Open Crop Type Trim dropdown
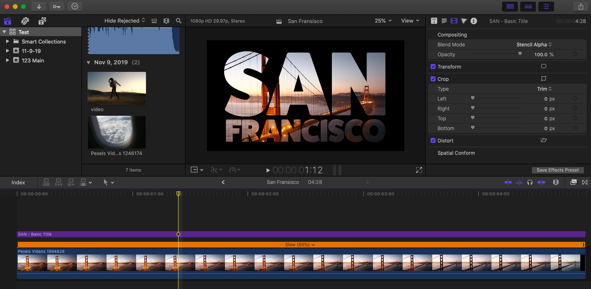 click(544, 89)
